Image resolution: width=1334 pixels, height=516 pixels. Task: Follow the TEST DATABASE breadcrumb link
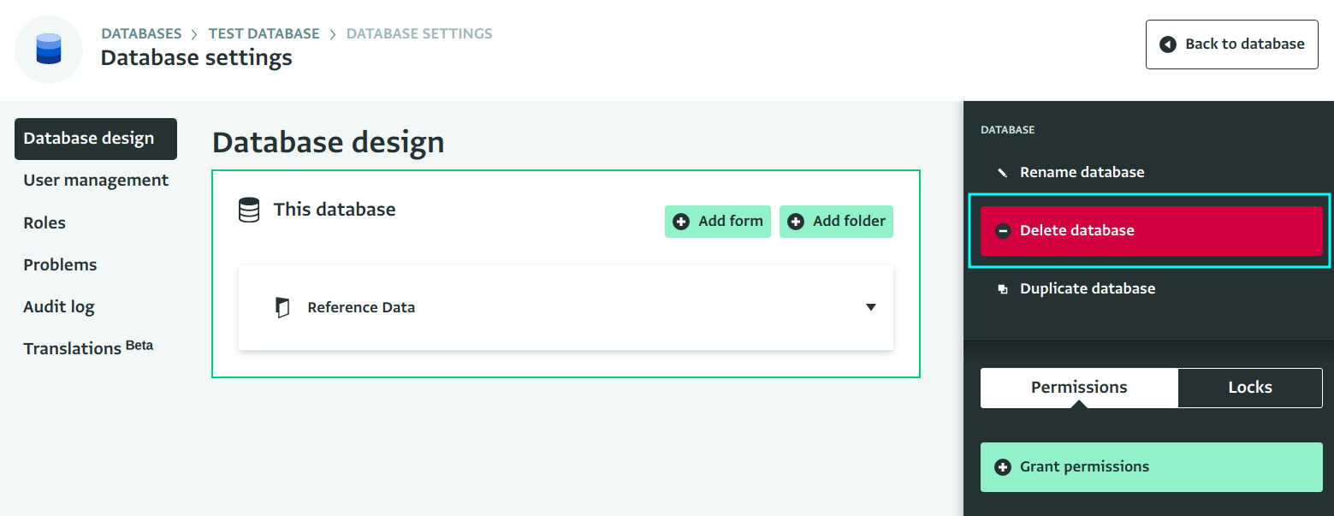(264, 34)
